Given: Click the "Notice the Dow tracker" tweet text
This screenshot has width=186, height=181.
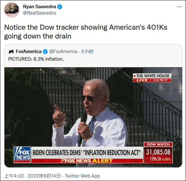Looking at the screenshot, I should click(86, 32).
